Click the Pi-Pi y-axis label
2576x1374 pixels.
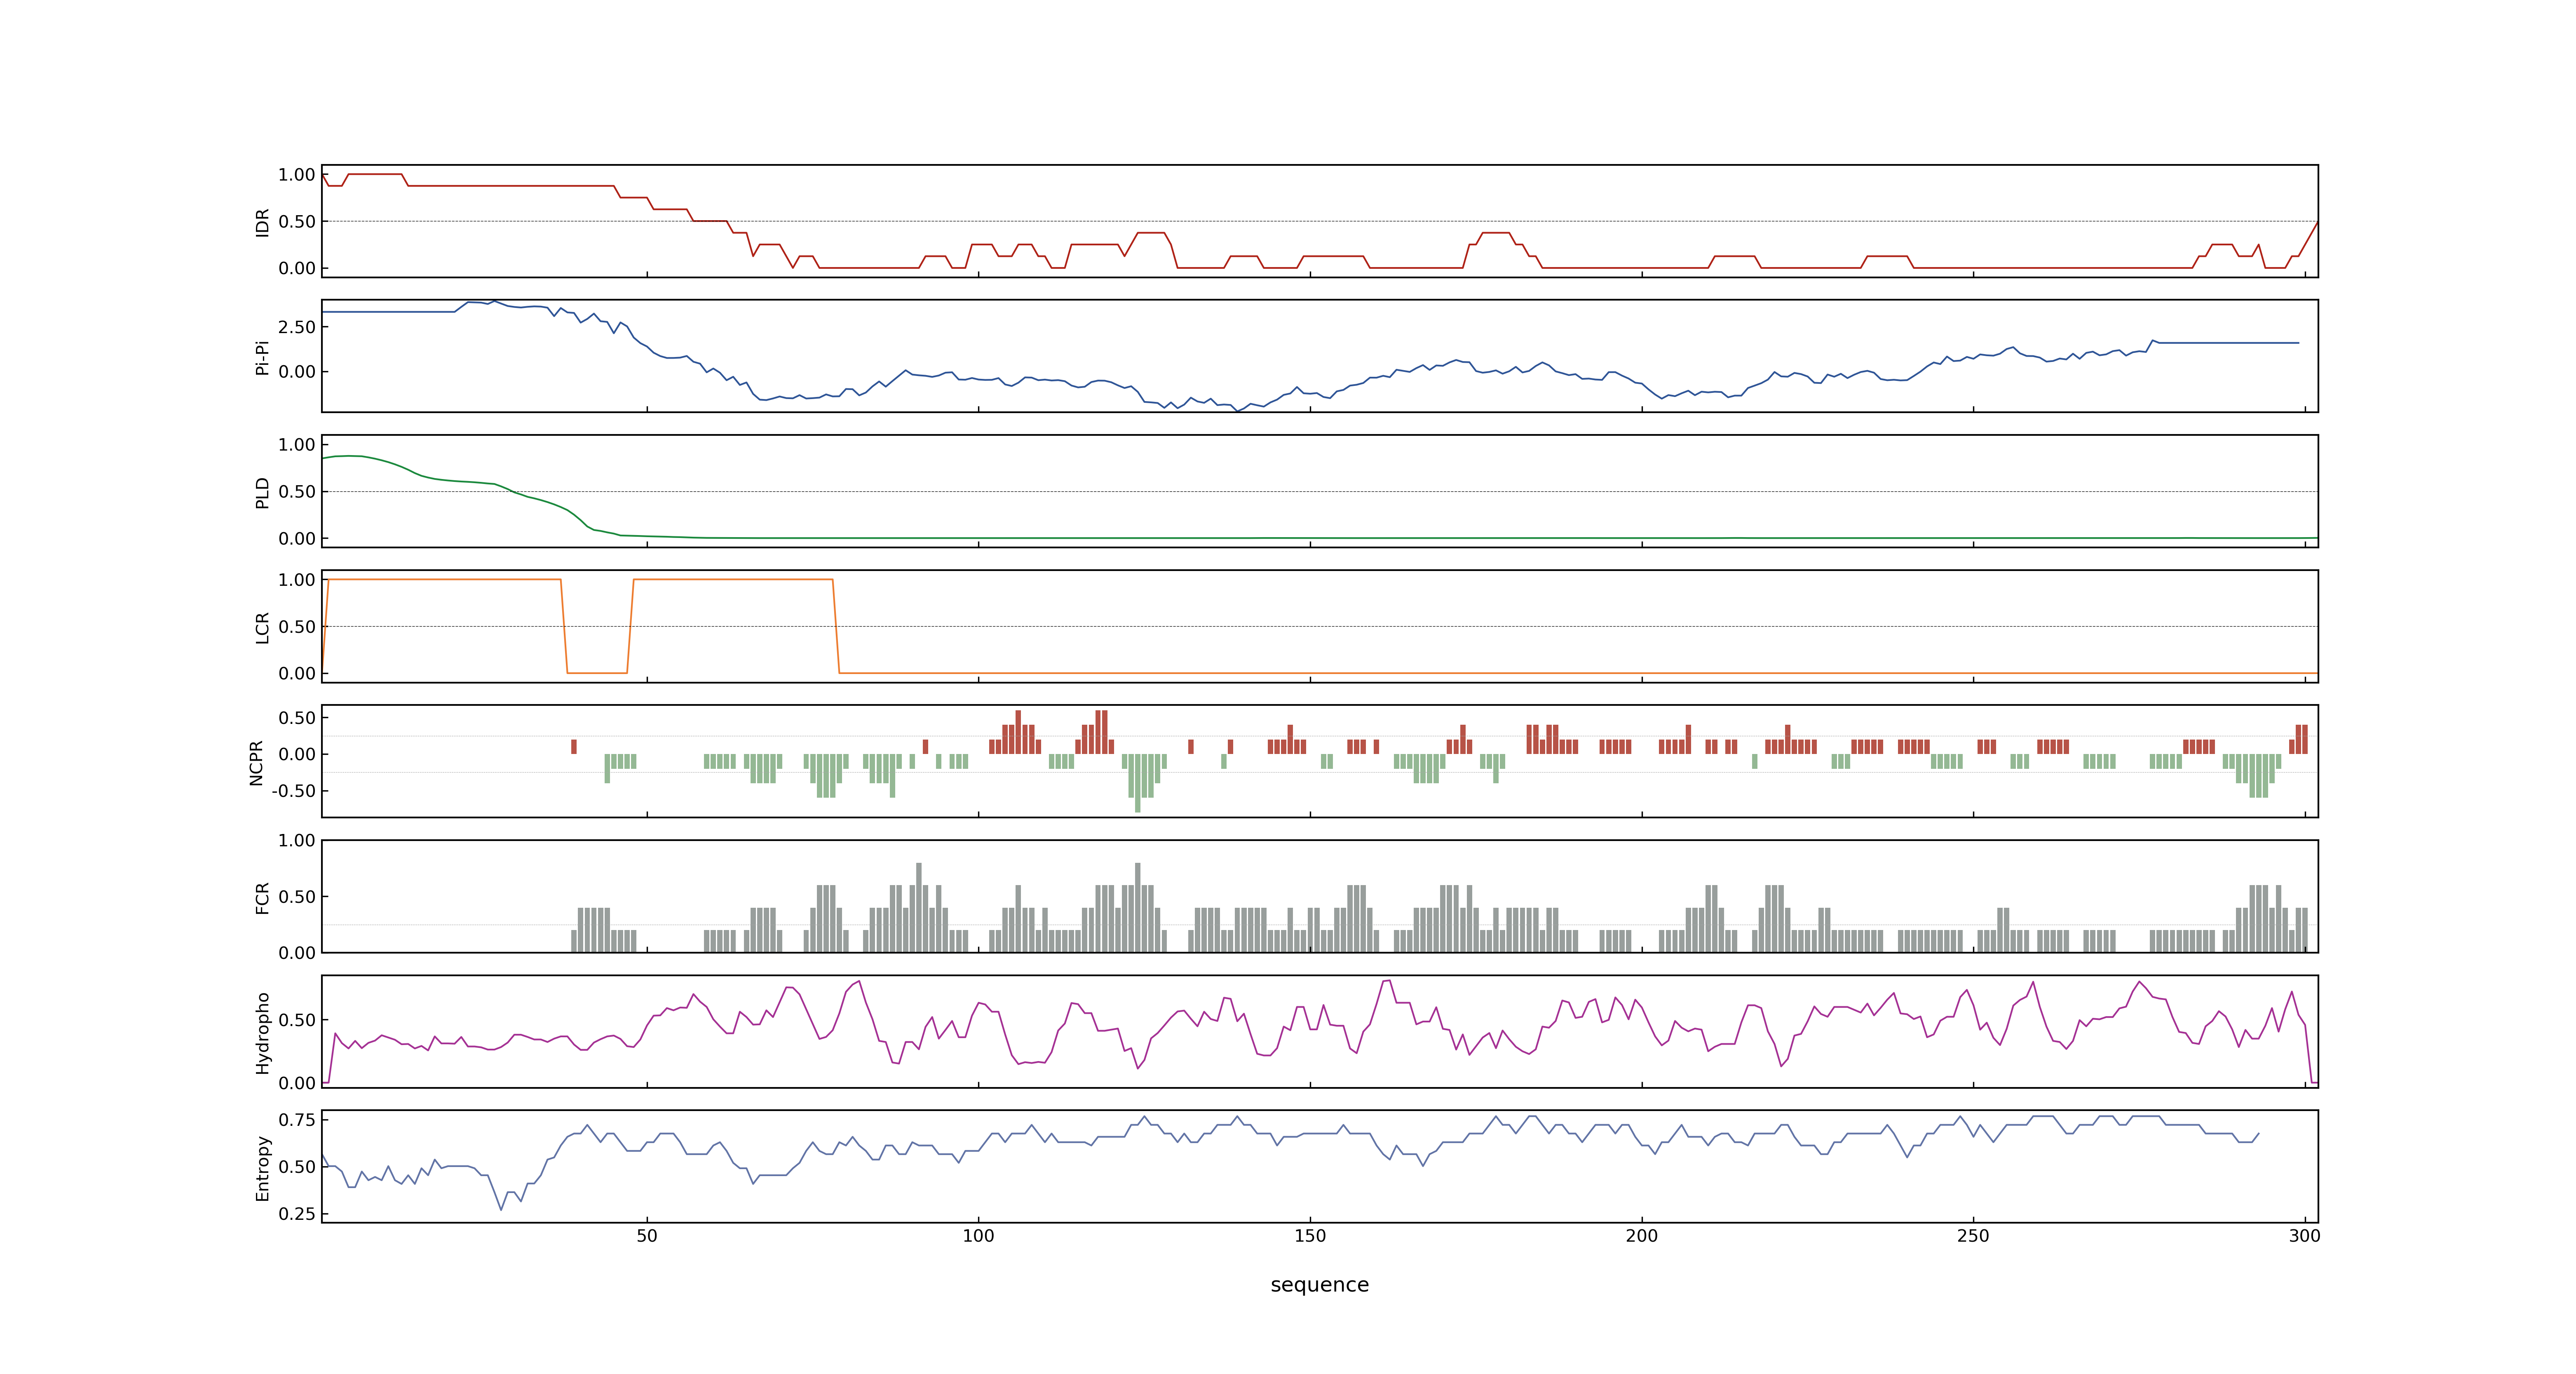pos(263,357)
